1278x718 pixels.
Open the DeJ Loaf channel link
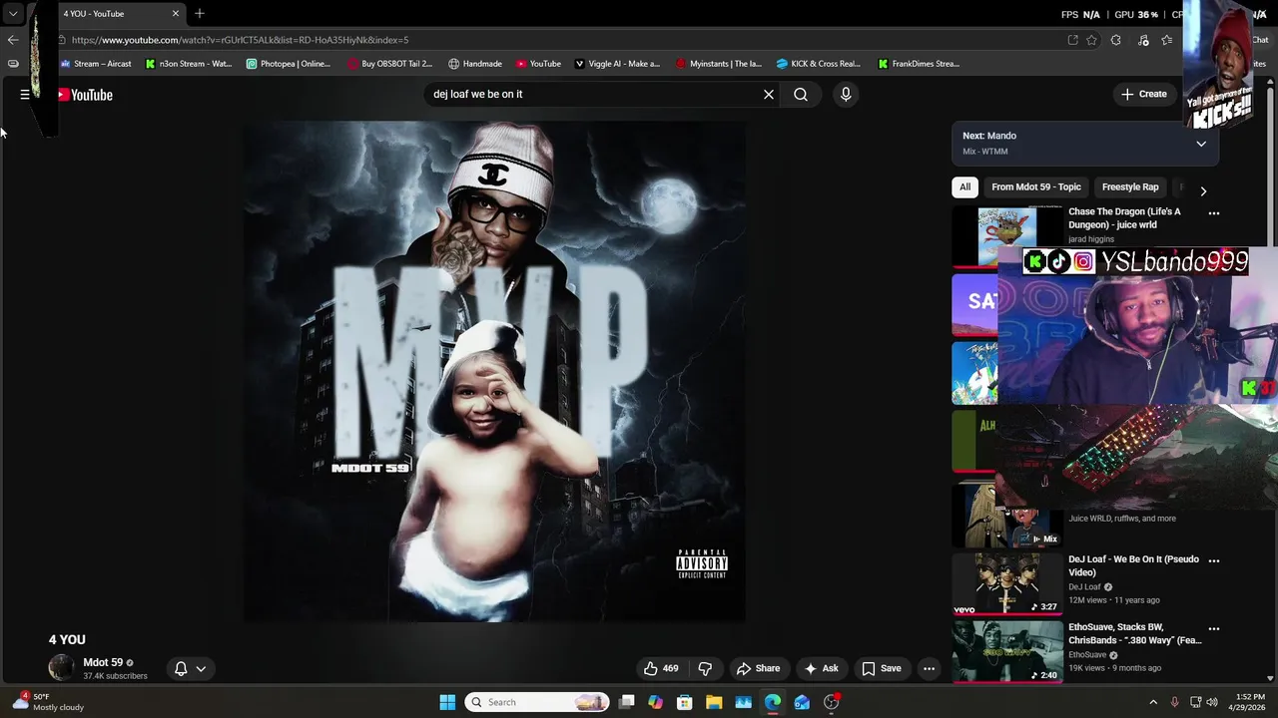coord(1084,587)
